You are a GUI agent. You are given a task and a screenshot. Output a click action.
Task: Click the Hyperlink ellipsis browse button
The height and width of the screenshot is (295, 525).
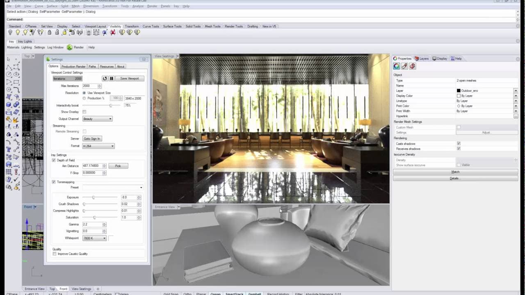[516, 116]
